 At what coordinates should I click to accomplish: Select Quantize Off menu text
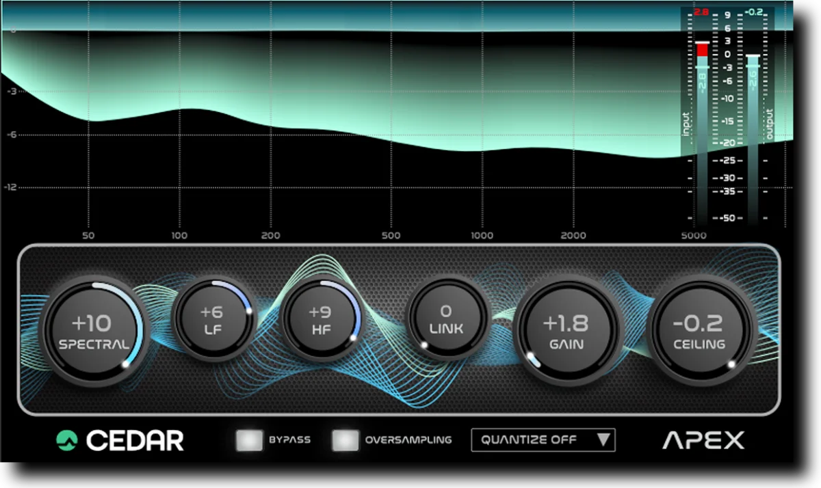(530, 439)
